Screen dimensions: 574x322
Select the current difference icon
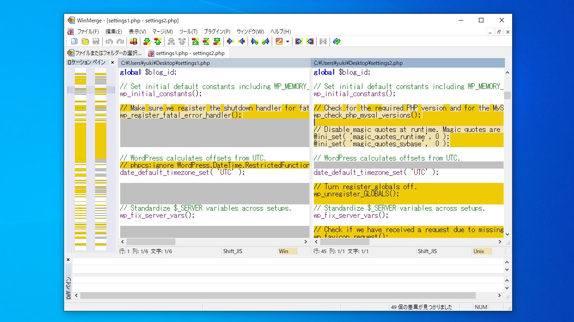(134, 42)
